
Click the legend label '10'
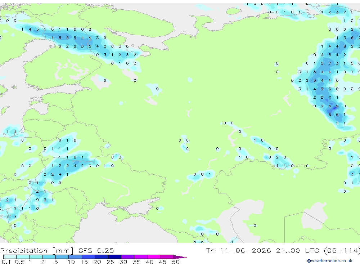[71, 262]
